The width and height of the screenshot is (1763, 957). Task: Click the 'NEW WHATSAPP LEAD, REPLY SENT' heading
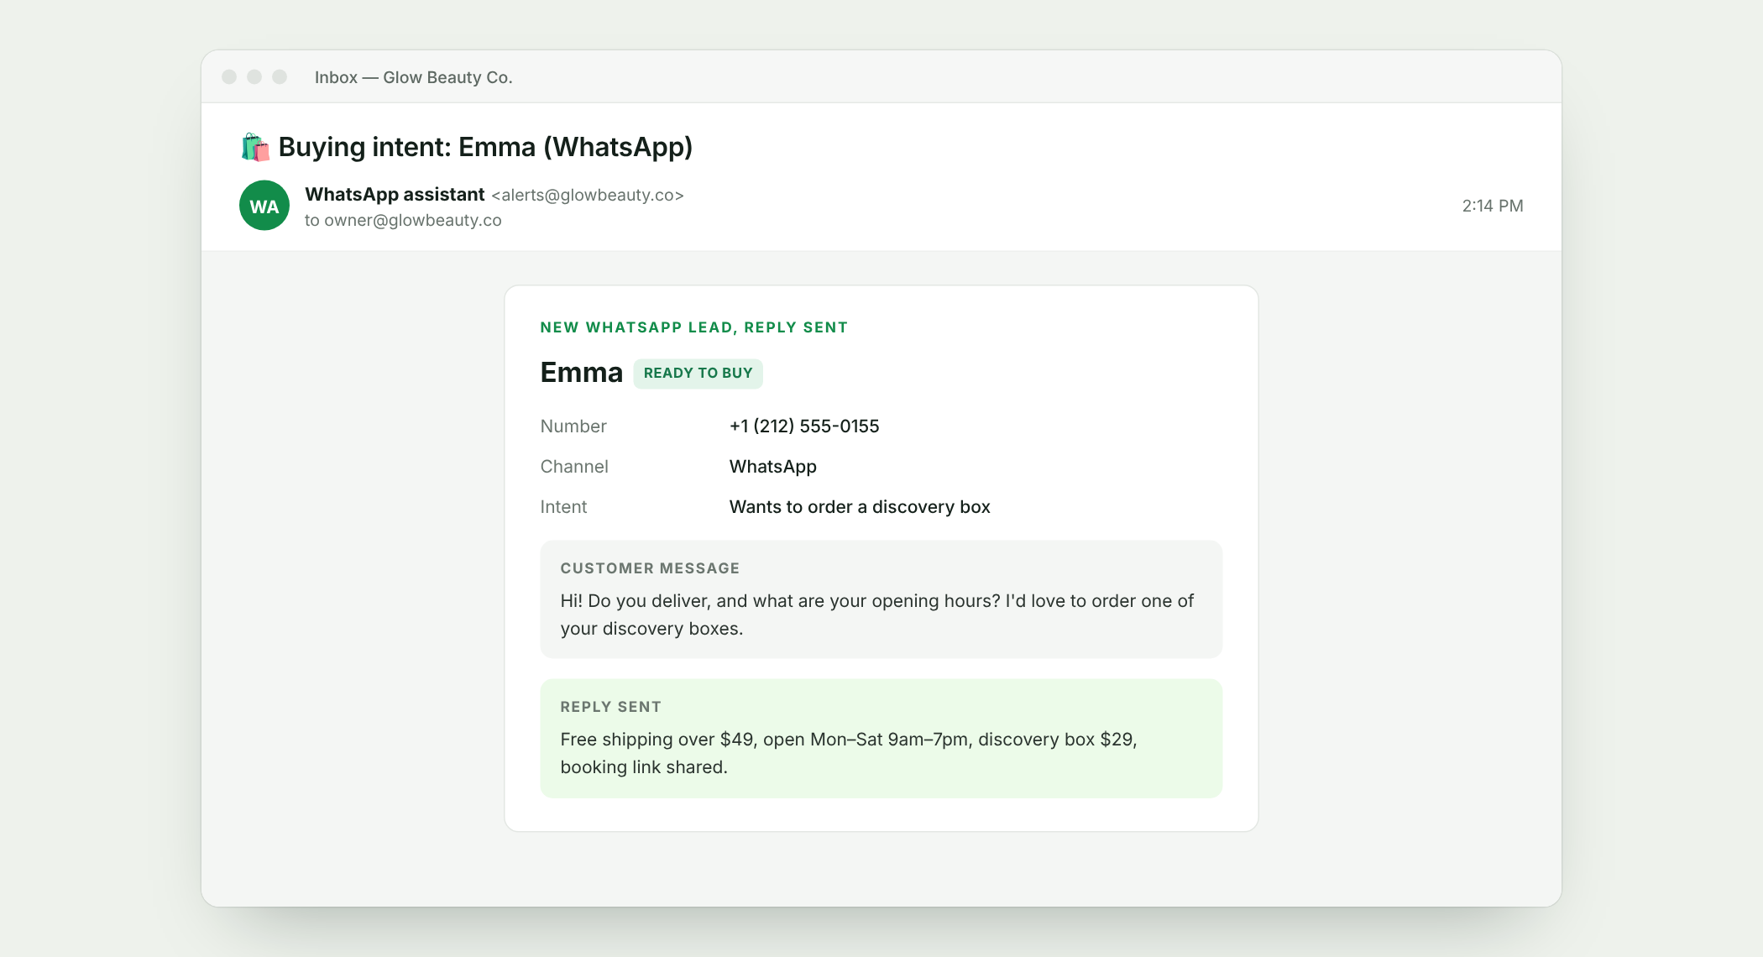(x=694, y=327)
